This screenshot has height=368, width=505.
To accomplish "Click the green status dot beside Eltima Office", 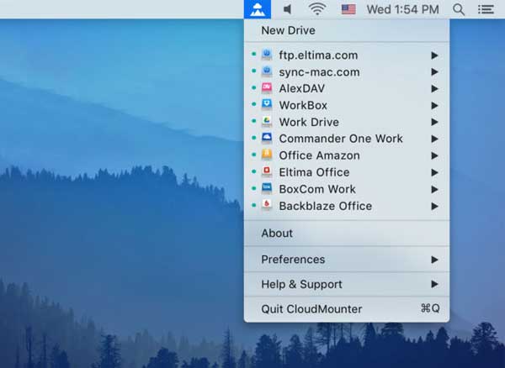I will click(x=254, y=171).
